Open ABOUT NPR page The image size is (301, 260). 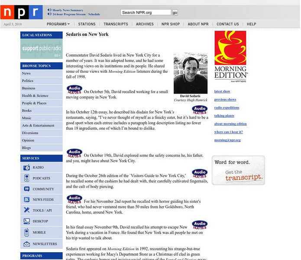(x=198, y=24)
